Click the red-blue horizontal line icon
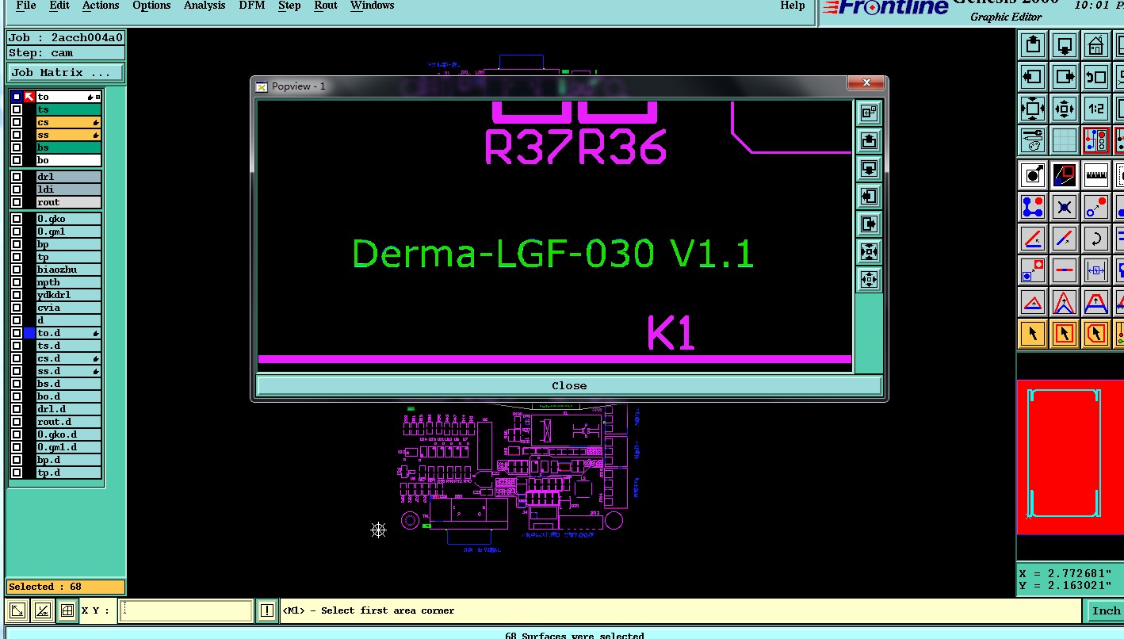Image resolution: width=1124 pixels, height=639 pixels. [1065, 270]
